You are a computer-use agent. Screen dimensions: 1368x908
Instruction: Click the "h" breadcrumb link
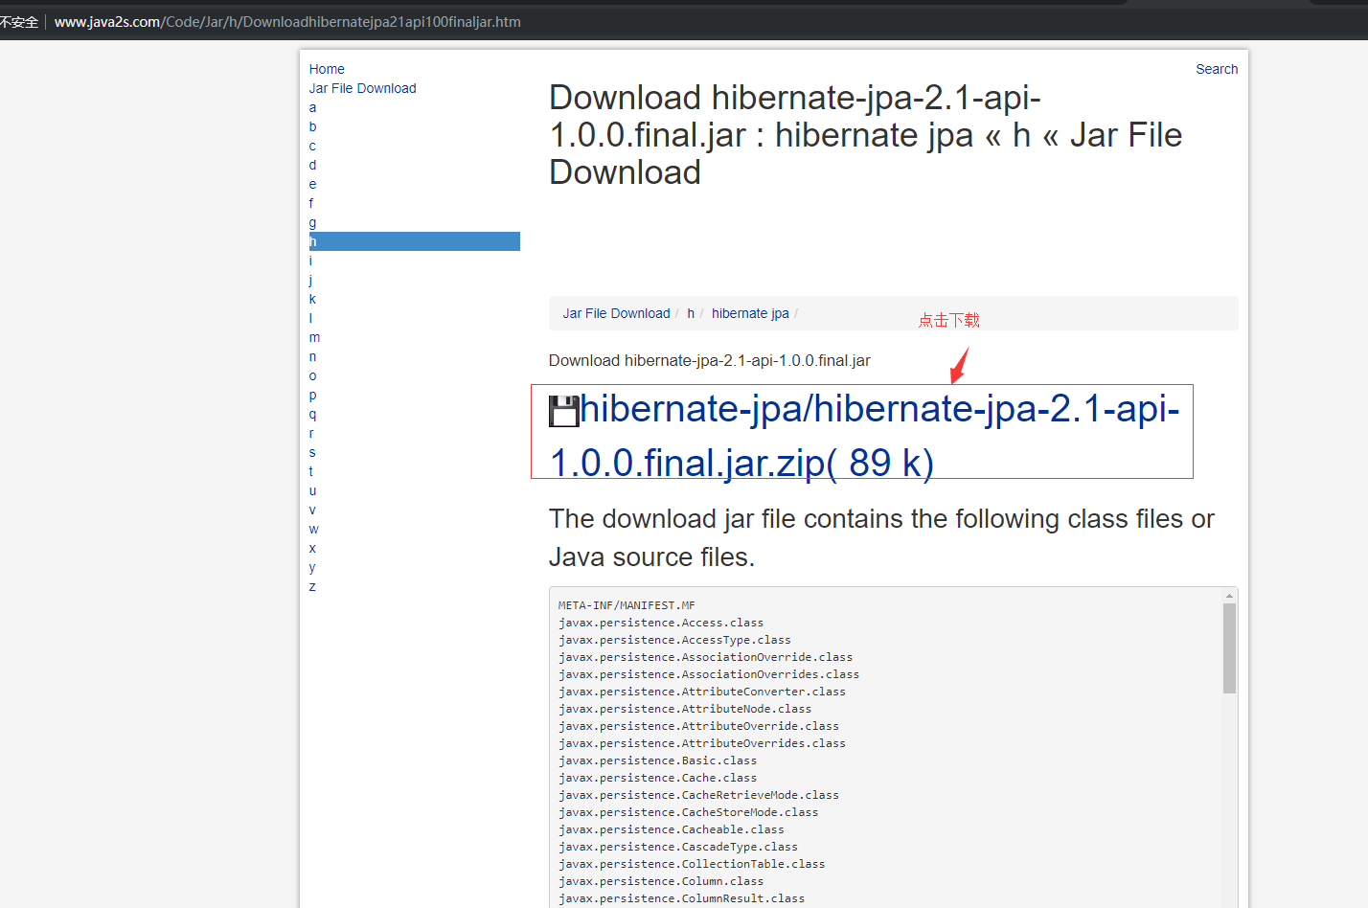coord(690,313)
